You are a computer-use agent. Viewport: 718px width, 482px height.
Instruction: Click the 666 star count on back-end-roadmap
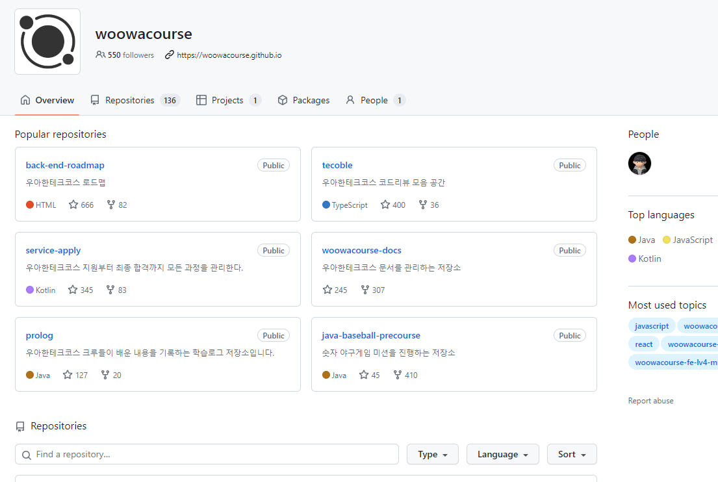coord(87,205)
